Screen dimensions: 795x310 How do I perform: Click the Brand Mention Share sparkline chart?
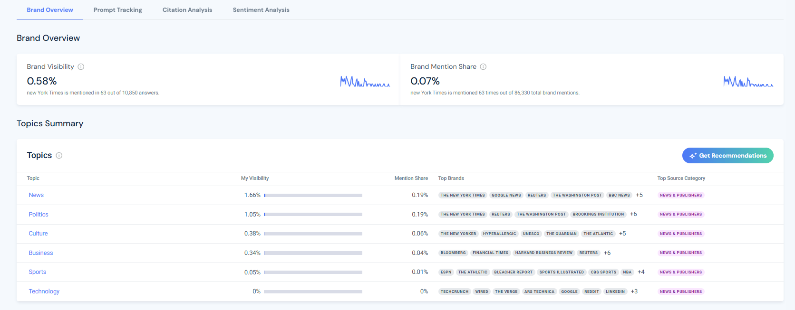pyautogui.click(x=748, y=82)
